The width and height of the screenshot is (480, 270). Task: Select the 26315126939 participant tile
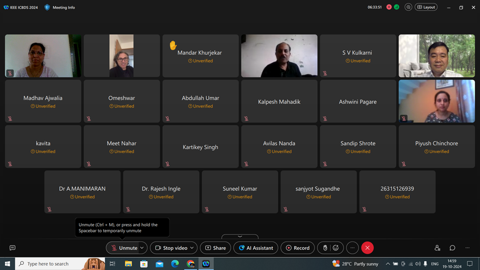pos(397,192)
